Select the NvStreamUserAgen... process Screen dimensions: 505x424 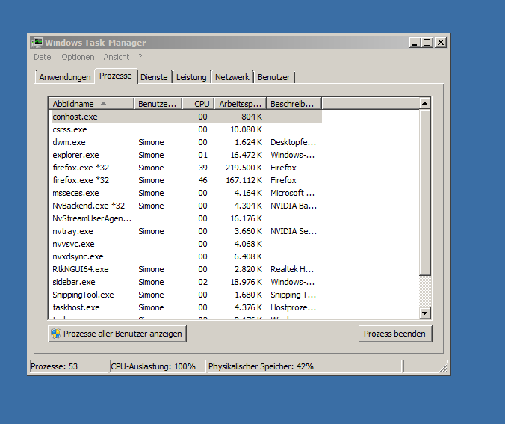pyautogui.click(x=187, y=218)
